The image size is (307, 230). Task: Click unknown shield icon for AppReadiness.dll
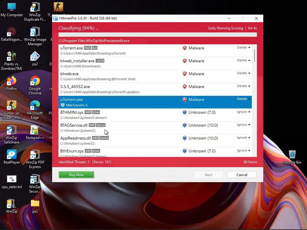[184, 138]
